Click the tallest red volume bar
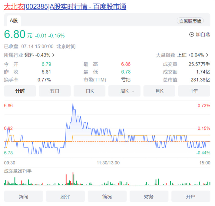 point(73,179)
